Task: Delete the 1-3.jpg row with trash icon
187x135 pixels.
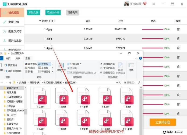Action: pos(178,39)
